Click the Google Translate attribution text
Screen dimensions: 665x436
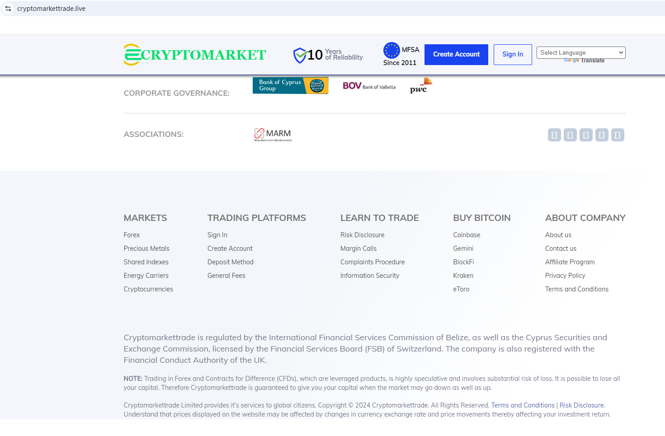[x=584, y=61]
